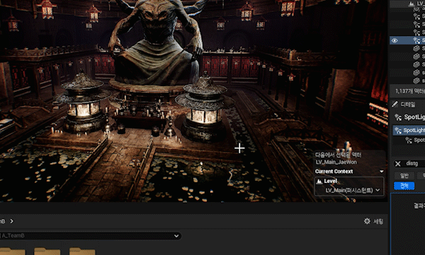
Task: Click the LV_Main_JaeWon selected actor label
Action: pos(336,162)
